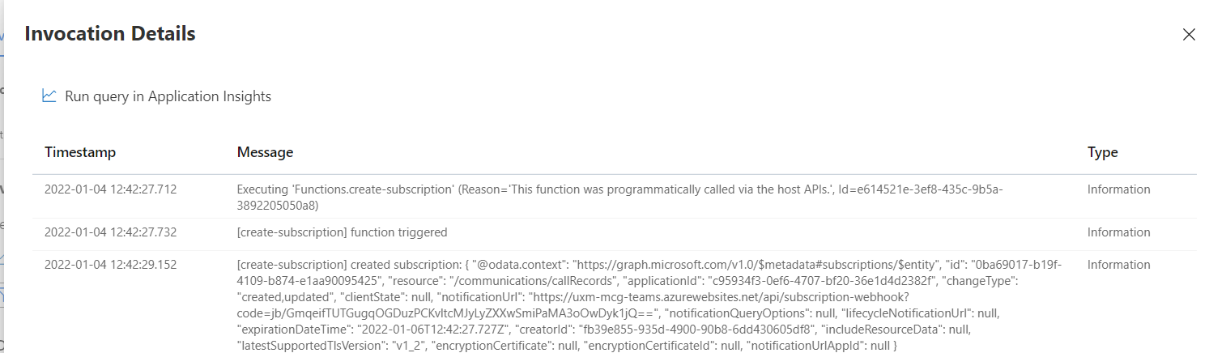Close the Invocation Details panel
The height and width of the screenshot is (353, 1209).
pos(1189,34)
